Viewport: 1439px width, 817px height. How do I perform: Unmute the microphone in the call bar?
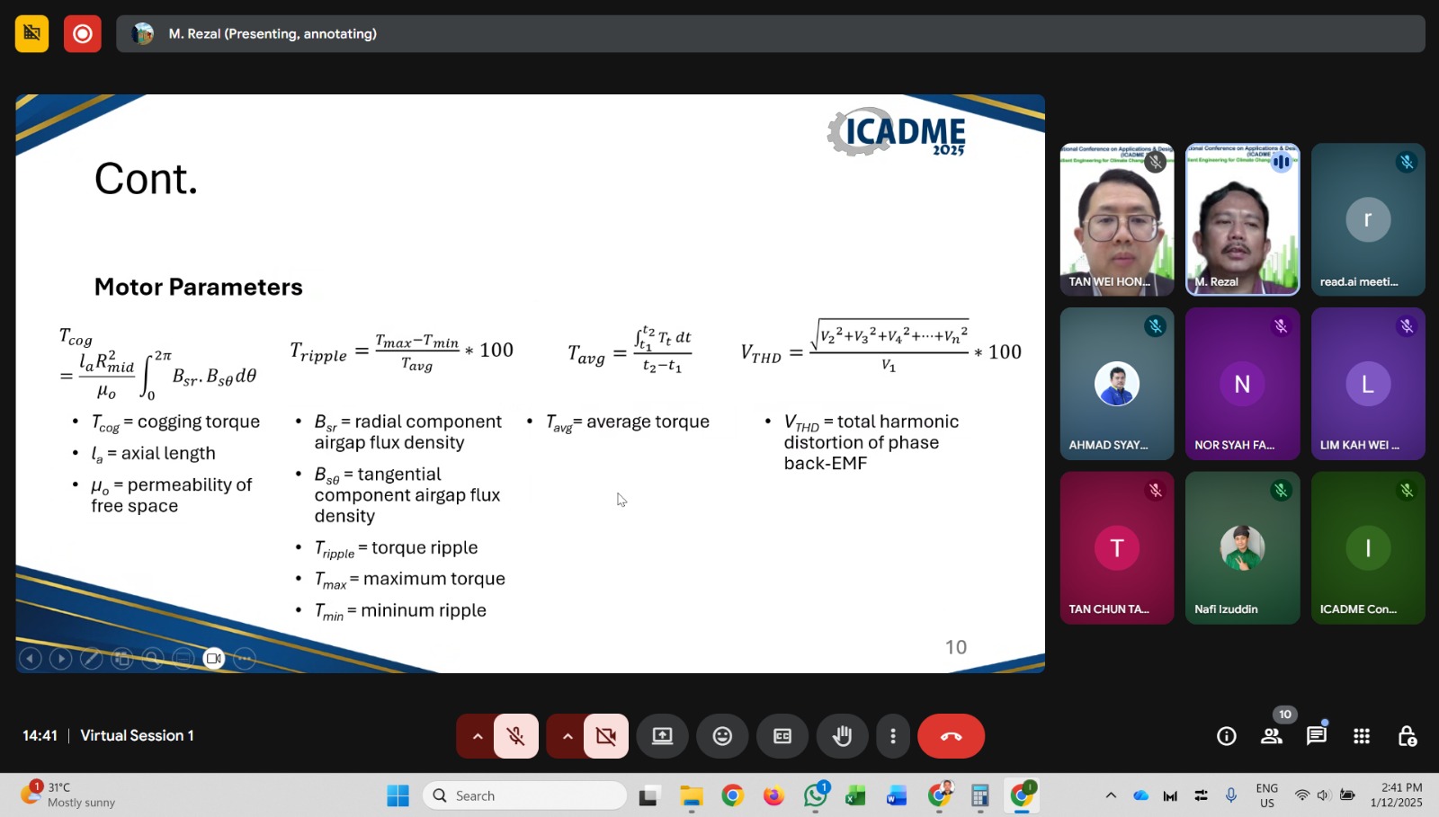pos(515,736)
